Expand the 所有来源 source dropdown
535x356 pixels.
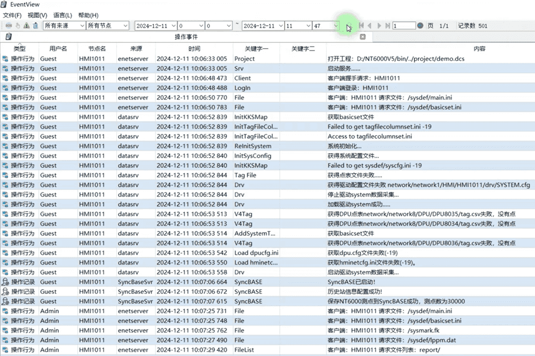(x=82, y=26)
